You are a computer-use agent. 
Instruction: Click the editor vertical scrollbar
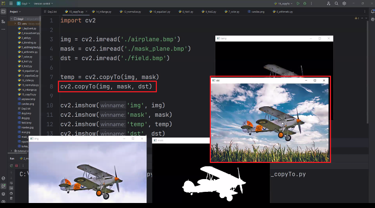368,72
